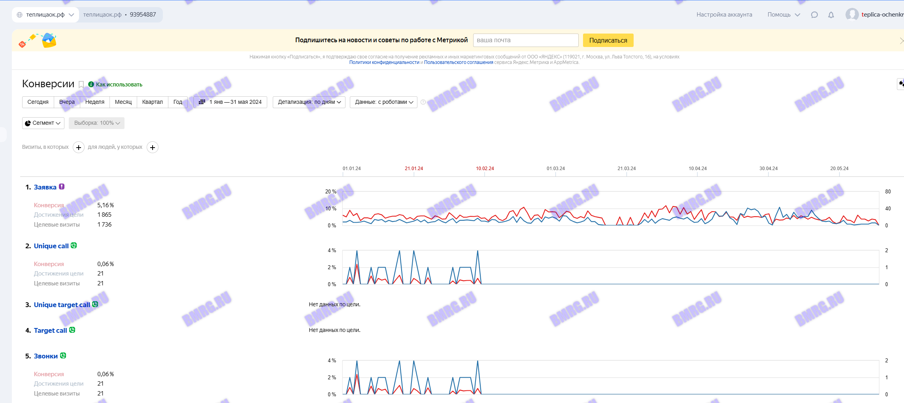Click the help question mark near Данные
904x403 pixels.
(423, 102)
